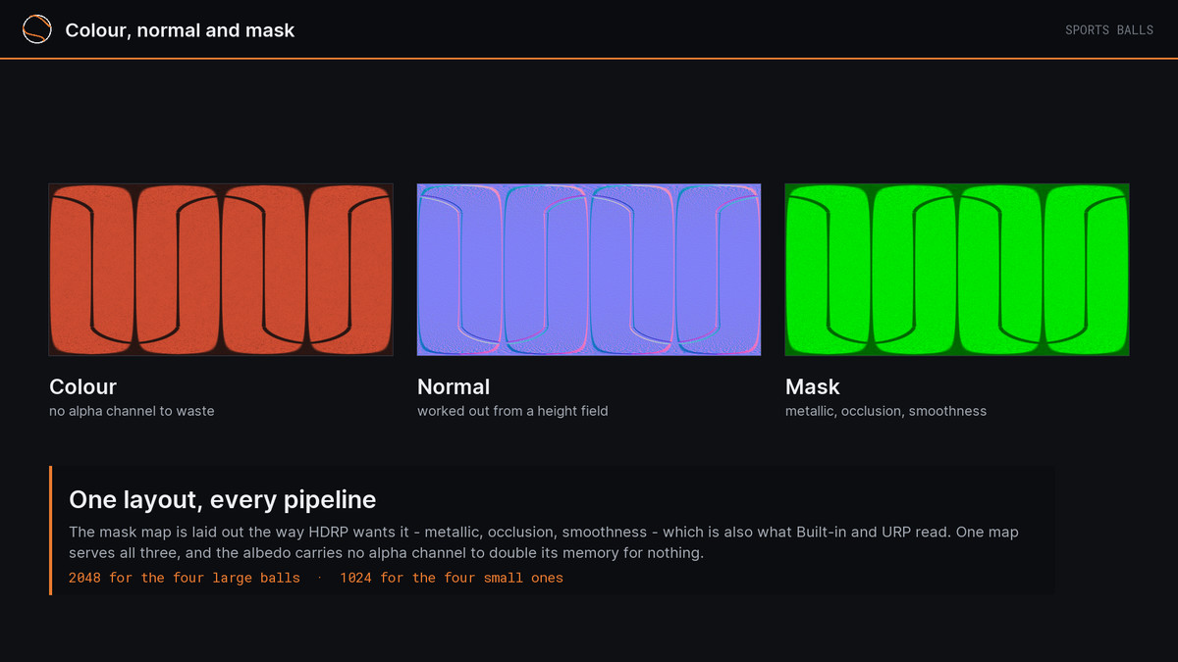Image resolution: width=1178 pixels, height=662 pixels.
Task: Click the Colour texture map thumbnail
Action: pos(221,269)
